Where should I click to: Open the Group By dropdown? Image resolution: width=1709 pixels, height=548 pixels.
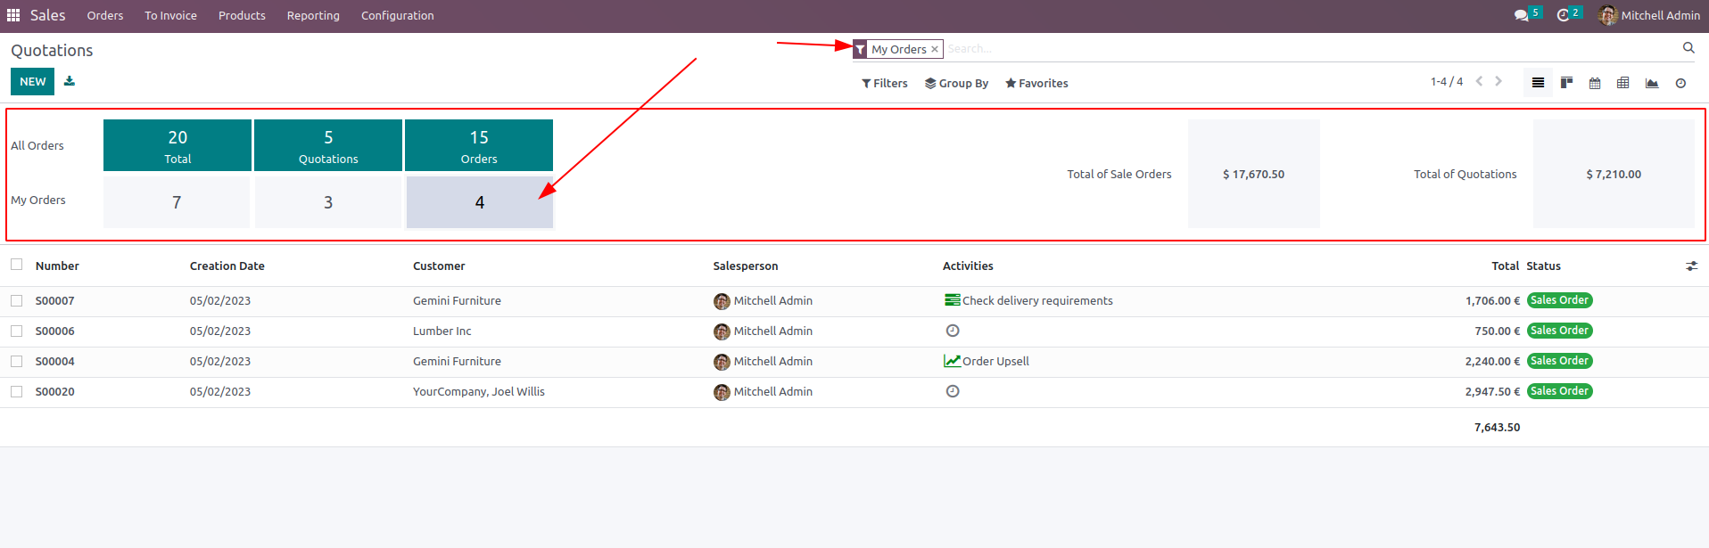tap(956, 83)
